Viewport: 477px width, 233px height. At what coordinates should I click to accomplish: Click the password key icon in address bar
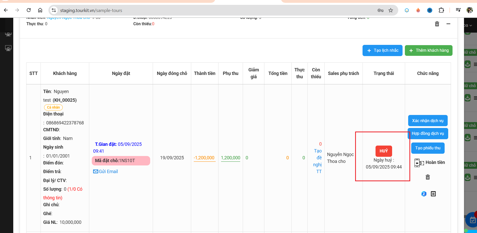coord(380,10)
